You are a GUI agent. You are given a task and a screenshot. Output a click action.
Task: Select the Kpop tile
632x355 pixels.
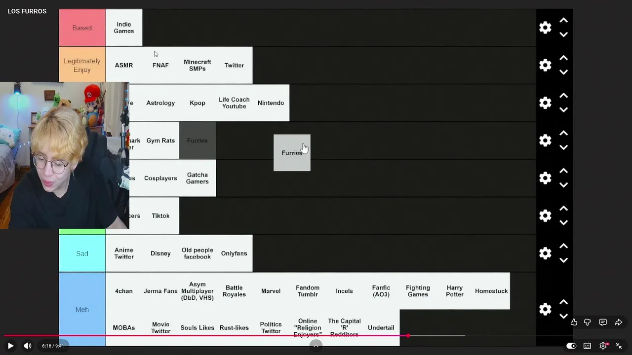pyautogui.click(x=197, y=103)
